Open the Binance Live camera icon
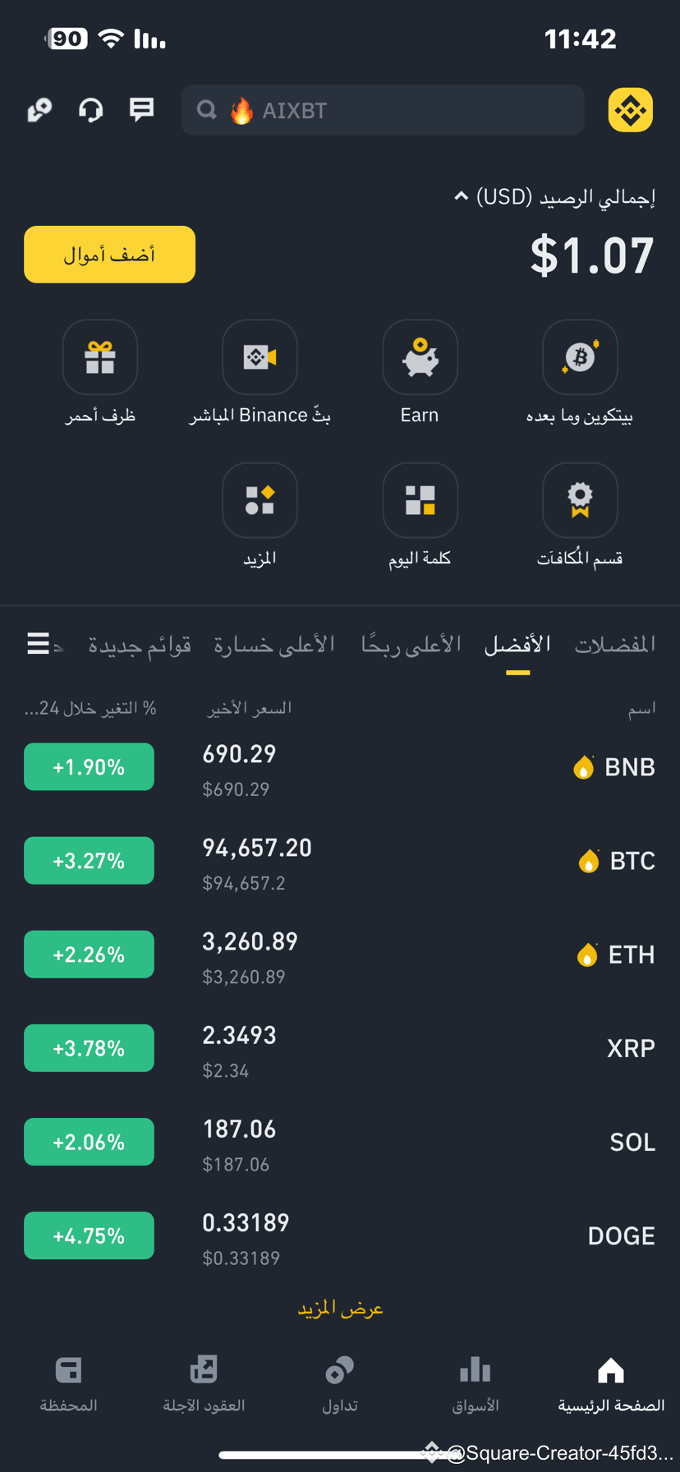680x1472 pixels. tap(260, 357)
